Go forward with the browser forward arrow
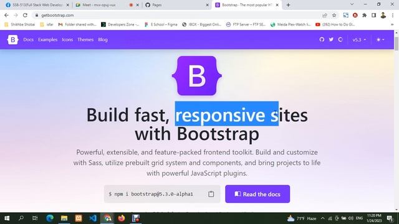Image resolution: width=399 pixels, height=224 pixels. point(16,15)
